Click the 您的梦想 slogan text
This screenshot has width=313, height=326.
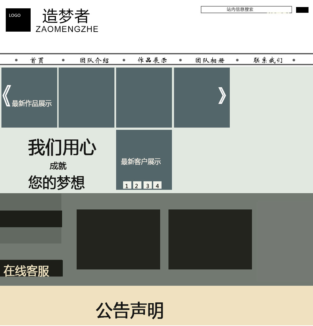(x=57, y=182)
